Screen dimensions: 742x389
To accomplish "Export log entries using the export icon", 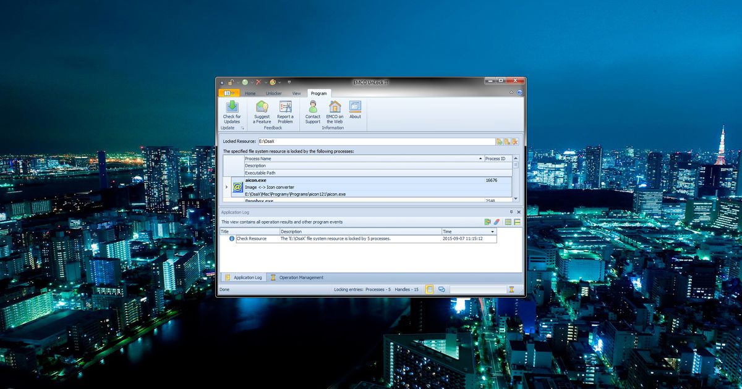I will 488,222.
